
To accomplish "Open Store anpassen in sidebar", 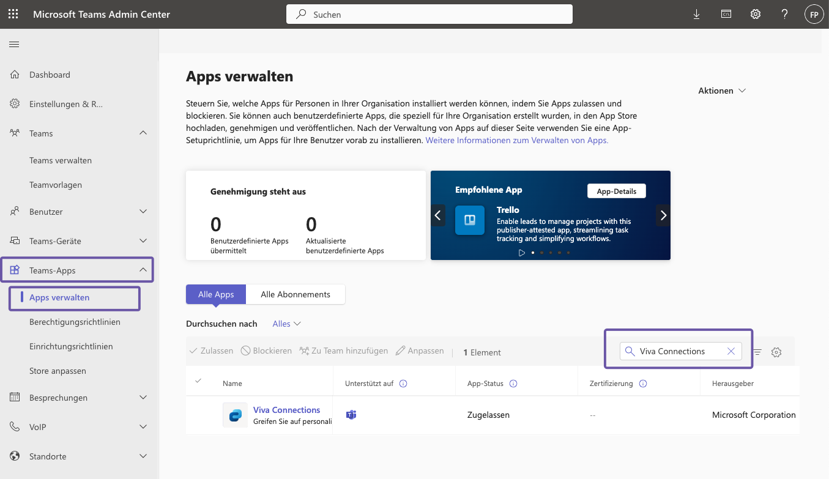I will 58,371.
